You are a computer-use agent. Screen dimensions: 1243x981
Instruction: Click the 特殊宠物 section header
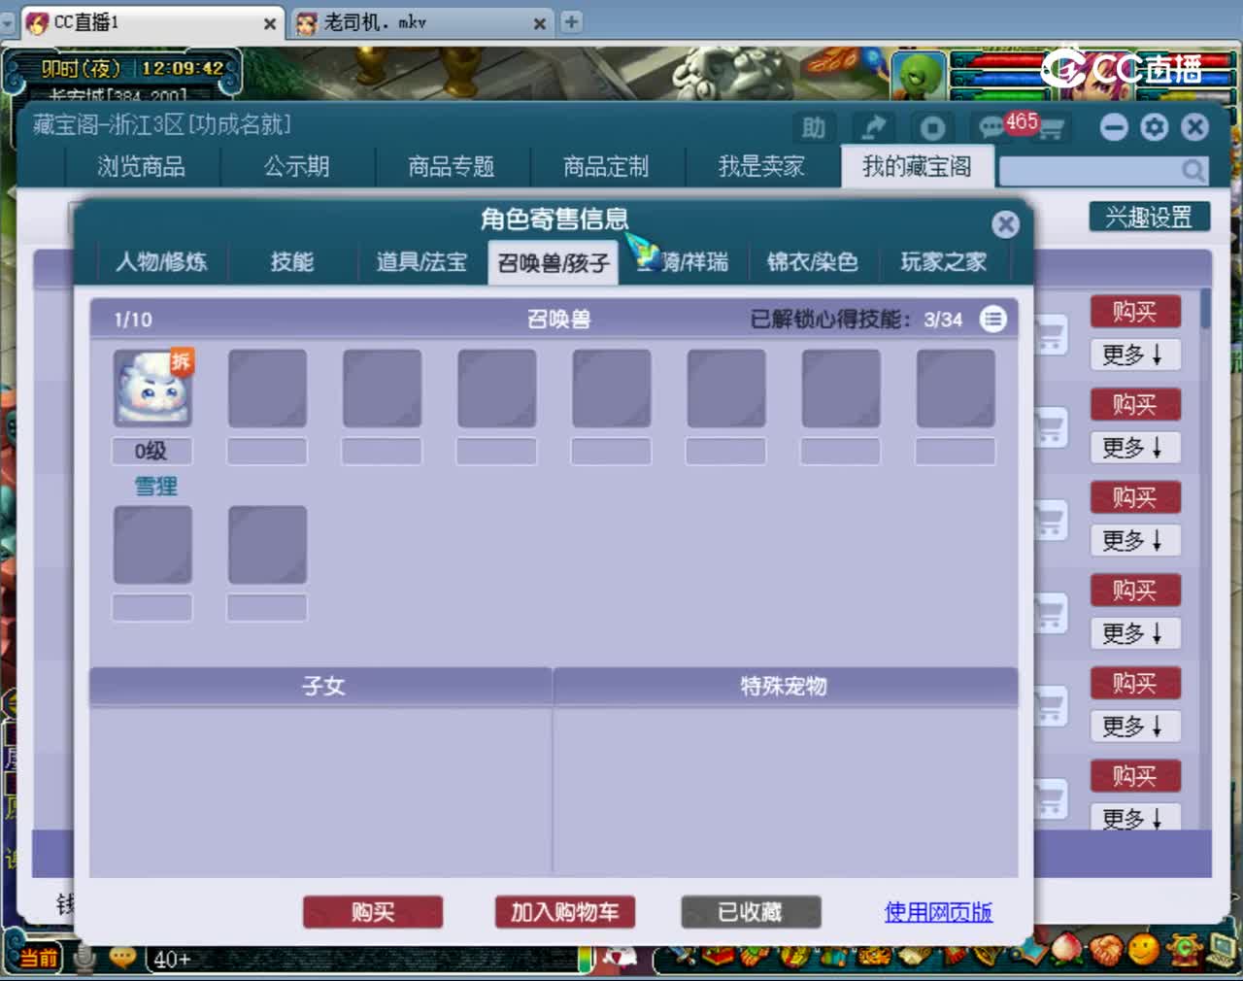[x=785, y=686]
